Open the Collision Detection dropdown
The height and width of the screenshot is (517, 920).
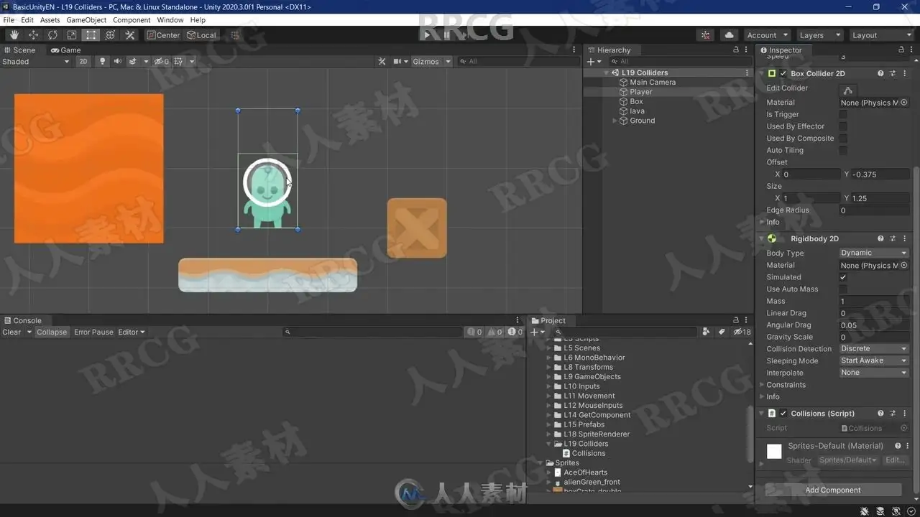[x=874, y=349]
